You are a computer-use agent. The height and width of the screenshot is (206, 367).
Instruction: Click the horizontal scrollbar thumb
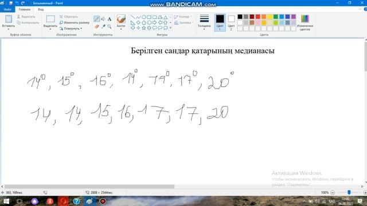coord(89,187)
